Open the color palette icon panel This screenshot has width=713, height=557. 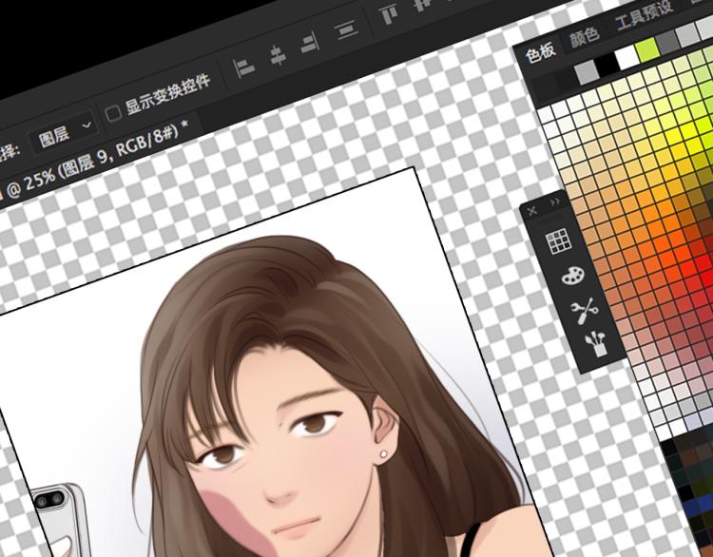571,277
